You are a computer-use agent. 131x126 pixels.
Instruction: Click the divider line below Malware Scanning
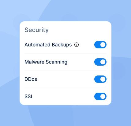(65, 71)
